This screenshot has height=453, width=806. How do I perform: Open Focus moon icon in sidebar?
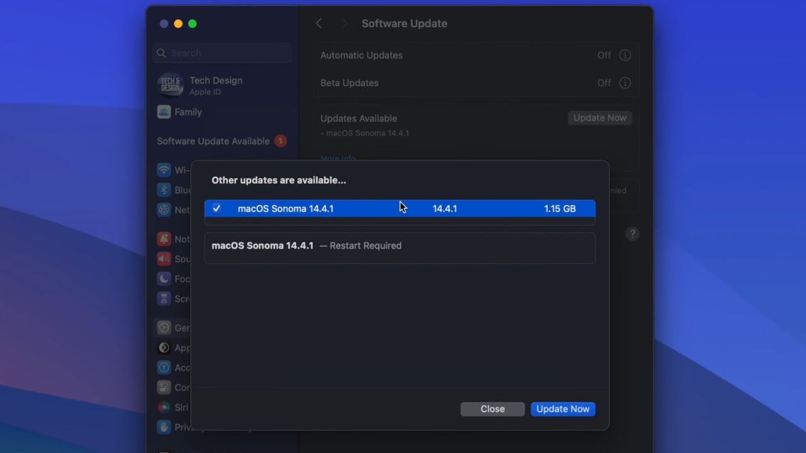[164, 279]
